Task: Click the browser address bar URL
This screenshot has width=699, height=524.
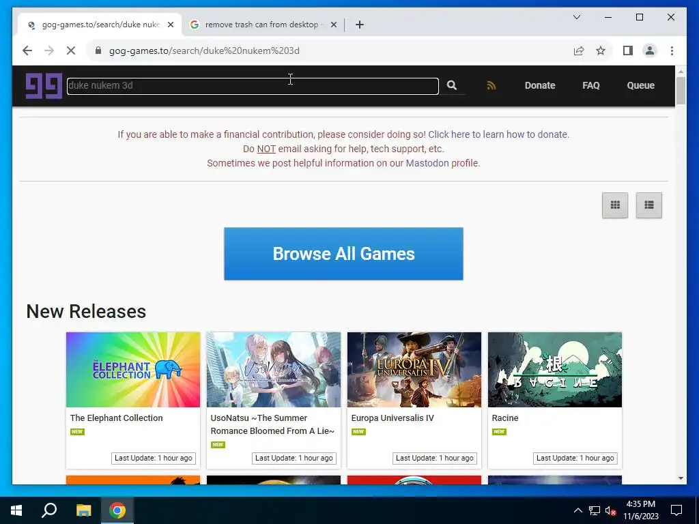Action: tap(204, 50)
